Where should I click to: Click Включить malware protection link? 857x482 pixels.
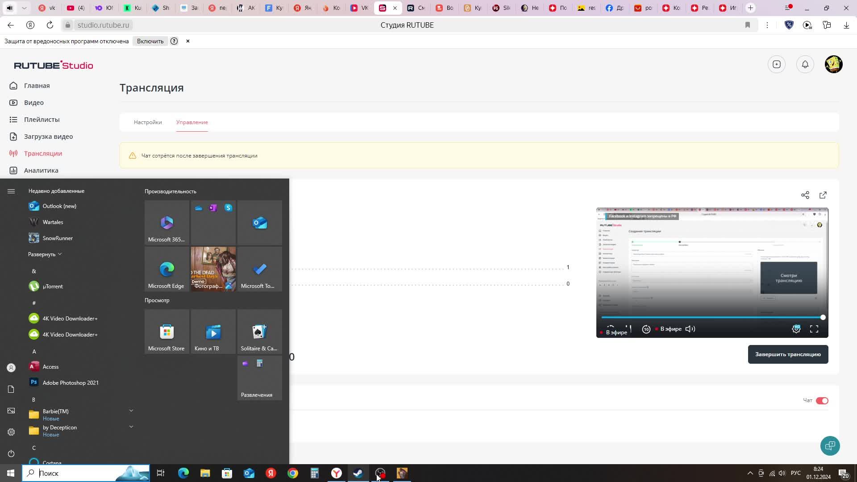(150, 41)
